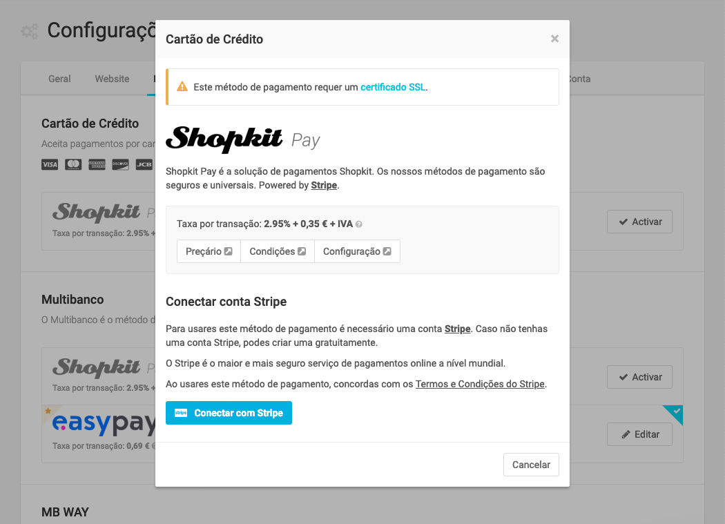Click the Mastercard card icon
Screen dimensions: 725x524
click(x=73, y=164)
